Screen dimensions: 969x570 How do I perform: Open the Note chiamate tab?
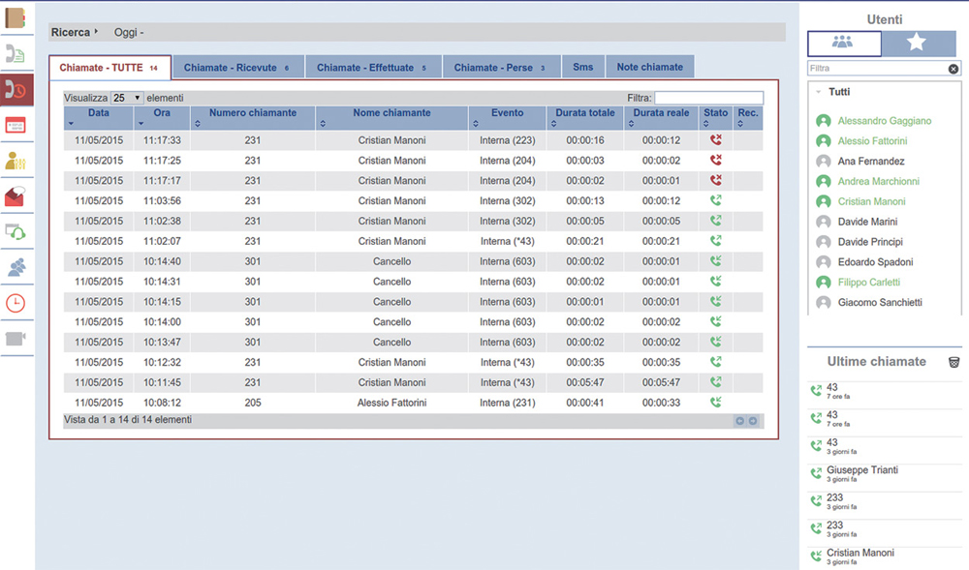click(x=649, y=67)
